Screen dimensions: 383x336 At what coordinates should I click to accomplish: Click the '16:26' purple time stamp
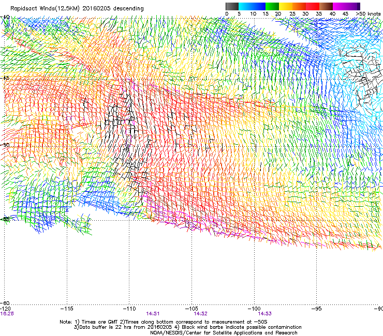pos(7,314)
